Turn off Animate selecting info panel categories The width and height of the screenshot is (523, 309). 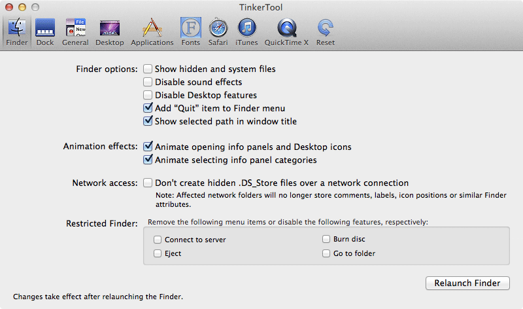[148, 160]
